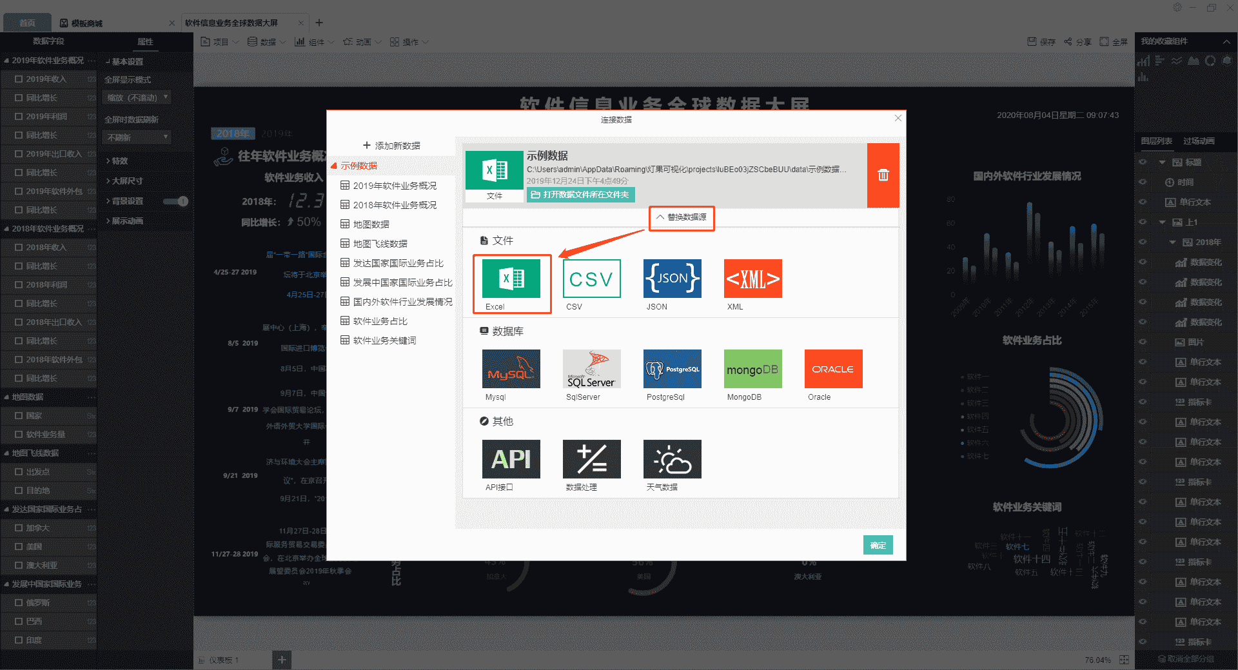Open the 不刷新 refresh dropdown
1238x670 pixels.
pyautogui.click(x=137, y=137)
